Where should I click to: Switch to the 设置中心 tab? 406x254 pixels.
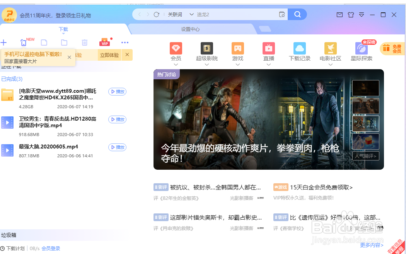tap(190, 29)
